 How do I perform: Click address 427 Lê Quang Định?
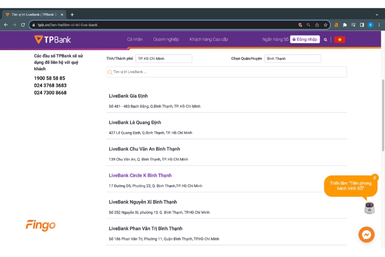(x=150, y=133)
